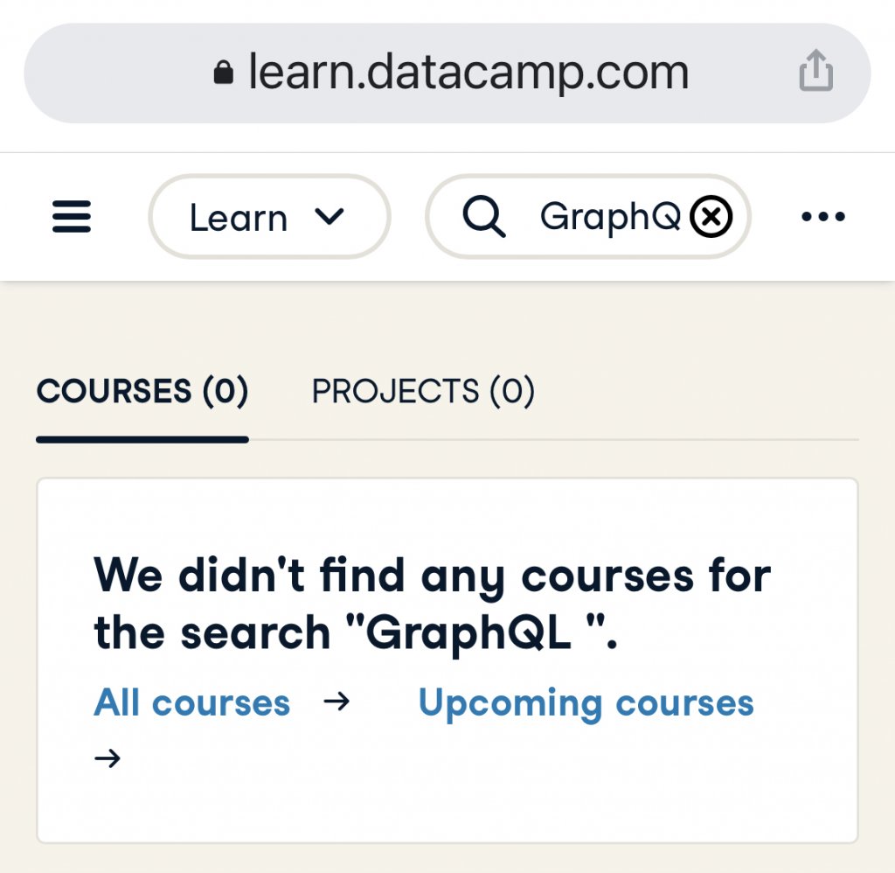The height and width of the screenshot is (873, 895).
Task: Click the no-results message heading
Action: (432, 604)
